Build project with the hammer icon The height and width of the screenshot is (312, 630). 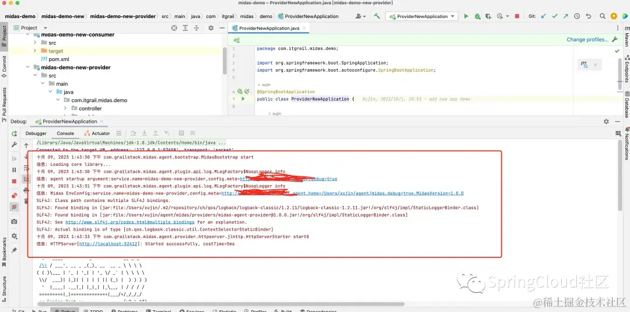click(376, 16)
